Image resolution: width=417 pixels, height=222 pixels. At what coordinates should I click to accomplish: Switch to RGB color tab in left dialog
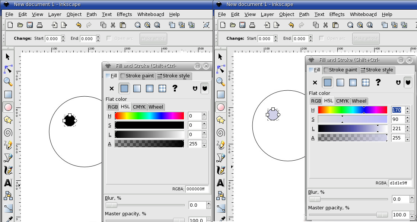tap(113, 107)
